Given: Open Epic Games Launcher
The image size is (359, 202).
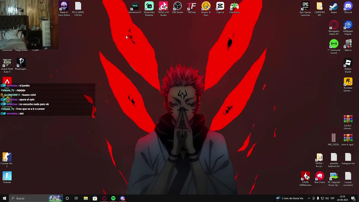Looking at the screenshot, I should point(305,9).
